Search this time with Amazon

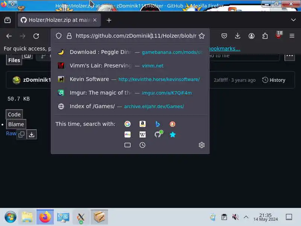[x=143, y=124]
